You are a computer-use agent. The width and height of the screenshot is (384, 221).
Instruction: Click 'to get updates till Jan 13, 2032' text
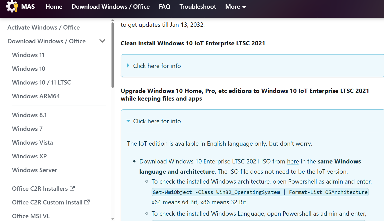coord(163,25)
